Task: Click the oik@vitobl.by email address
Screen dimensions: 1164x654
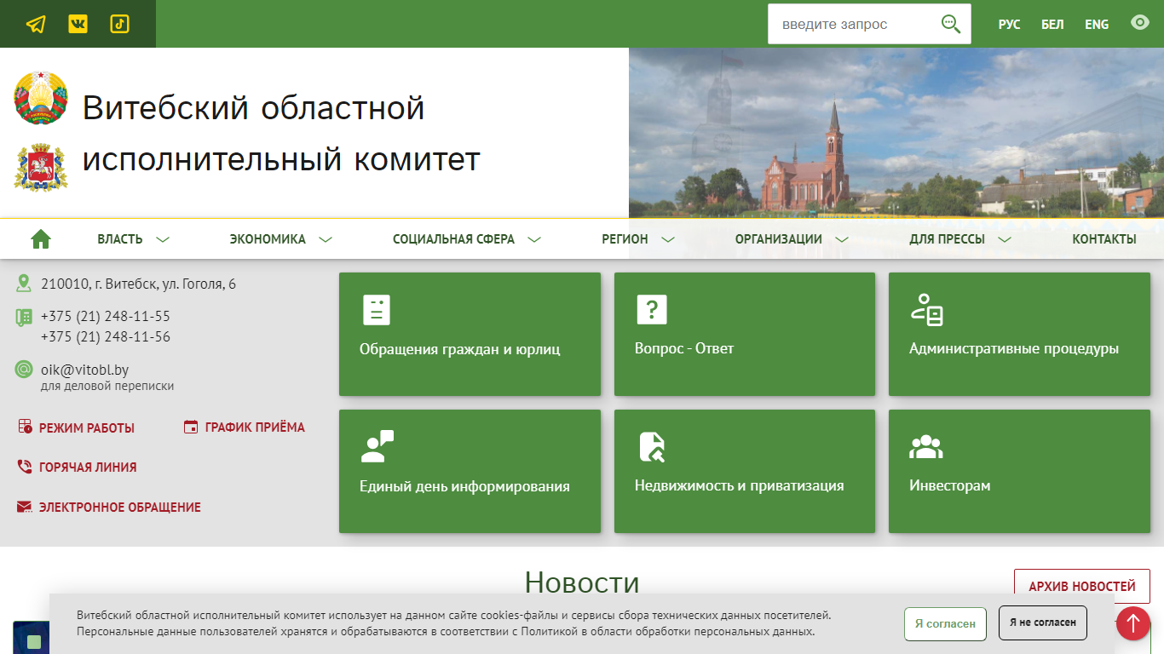Action: 85,370
